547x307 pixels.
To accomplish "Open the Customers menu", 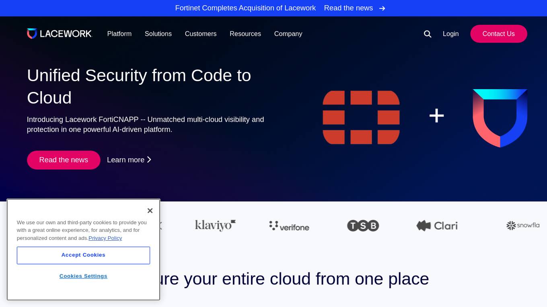I will [x=201, y=34].
